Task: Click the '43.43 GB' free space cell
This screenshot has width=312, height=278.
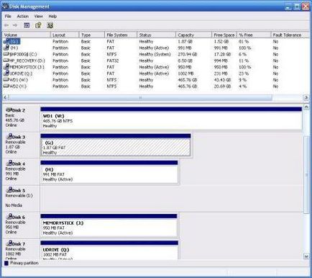Action: (x=222, y=80)
